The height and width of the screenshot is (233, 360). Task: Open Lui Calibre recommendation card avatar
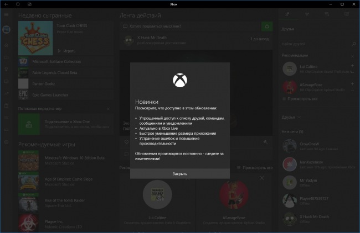click(x=157, y=194)
